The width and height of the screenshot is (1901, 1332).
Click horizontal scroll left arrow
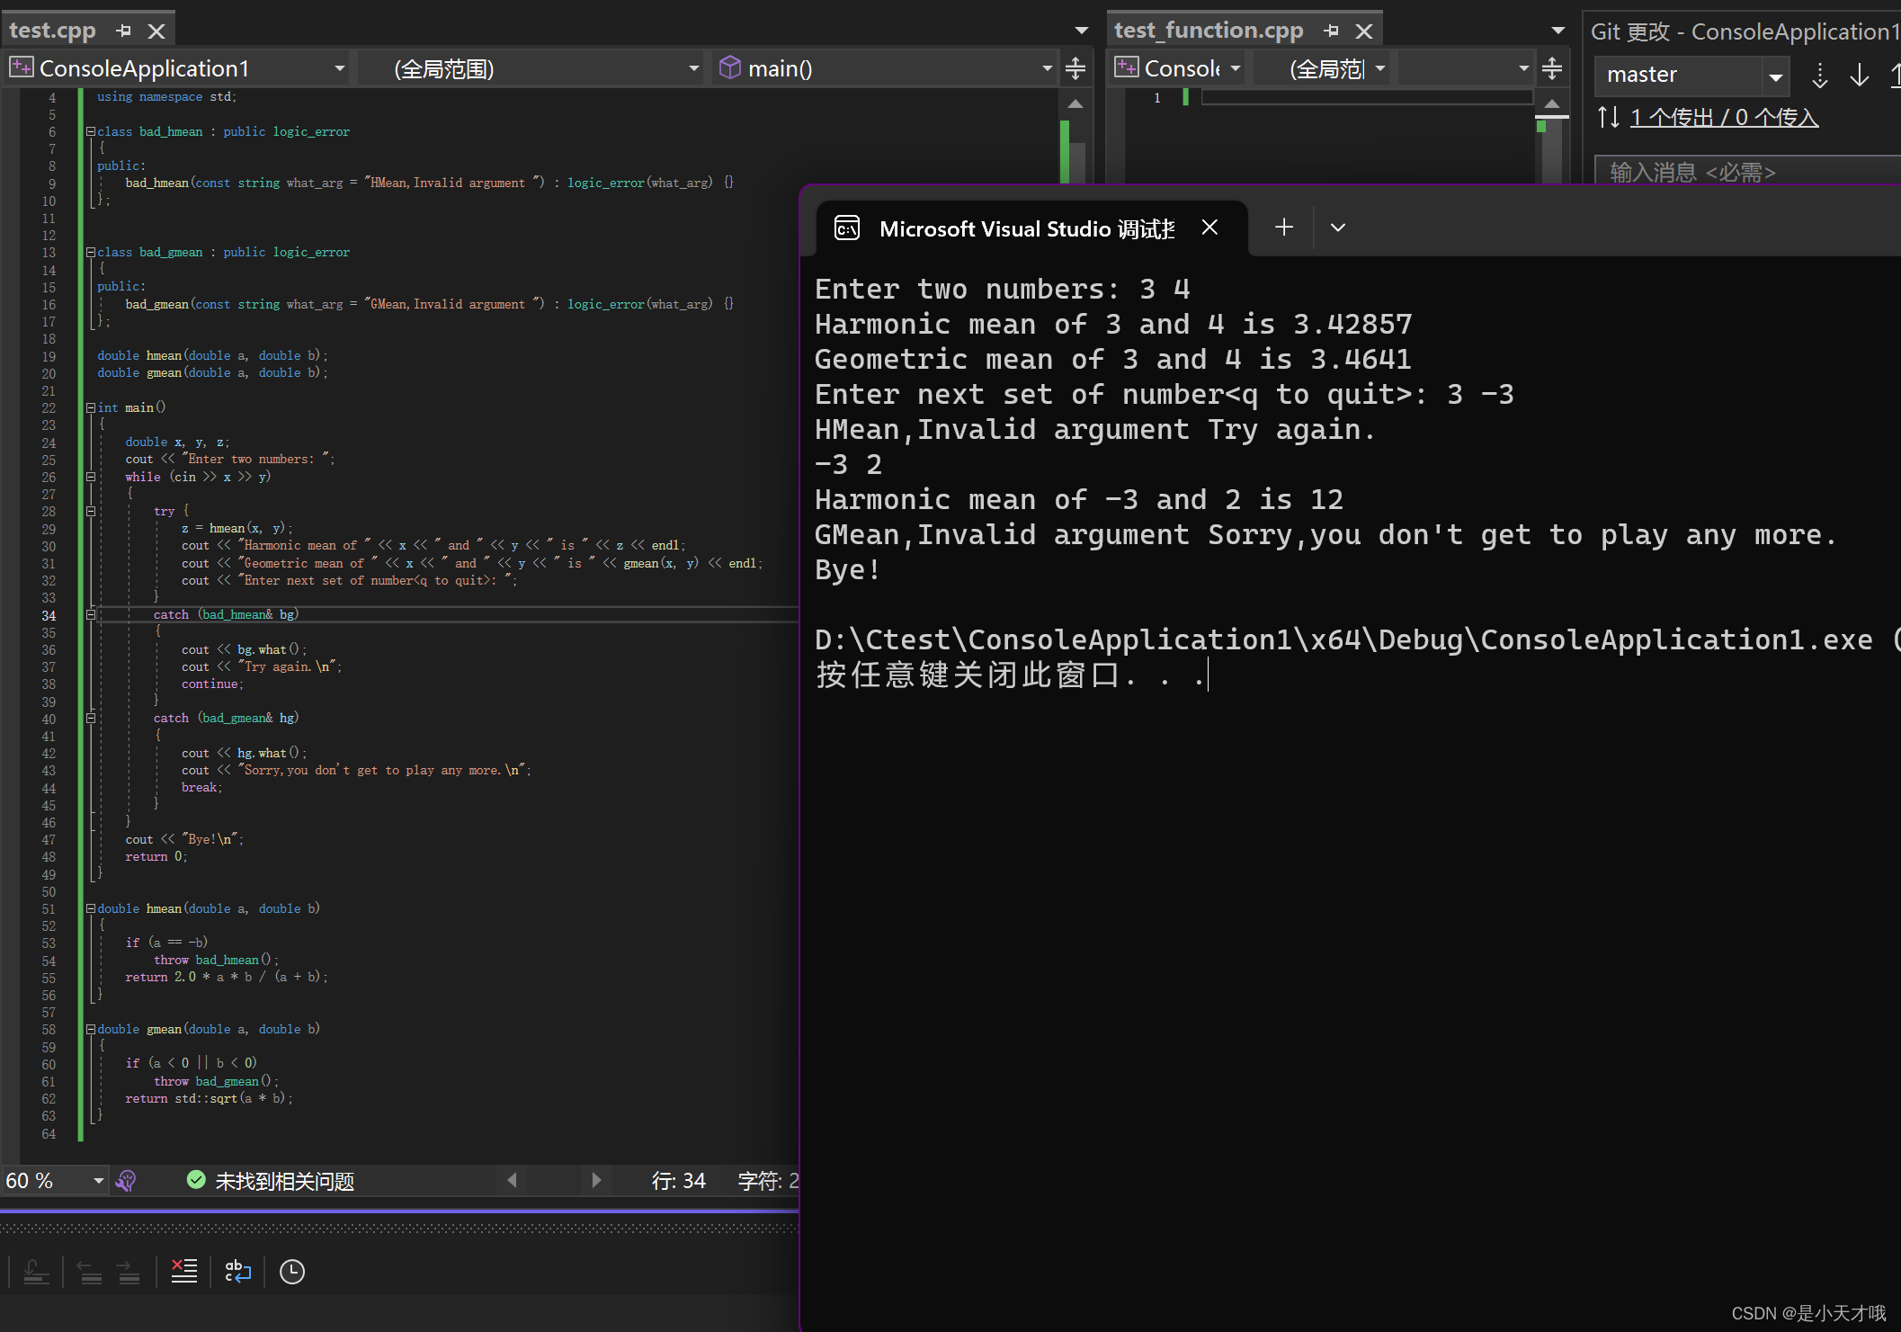[x=512, y=1179]
